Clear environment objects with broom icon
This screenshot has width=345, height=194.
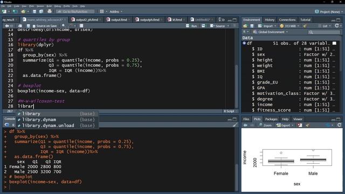[x=305, y=26]
